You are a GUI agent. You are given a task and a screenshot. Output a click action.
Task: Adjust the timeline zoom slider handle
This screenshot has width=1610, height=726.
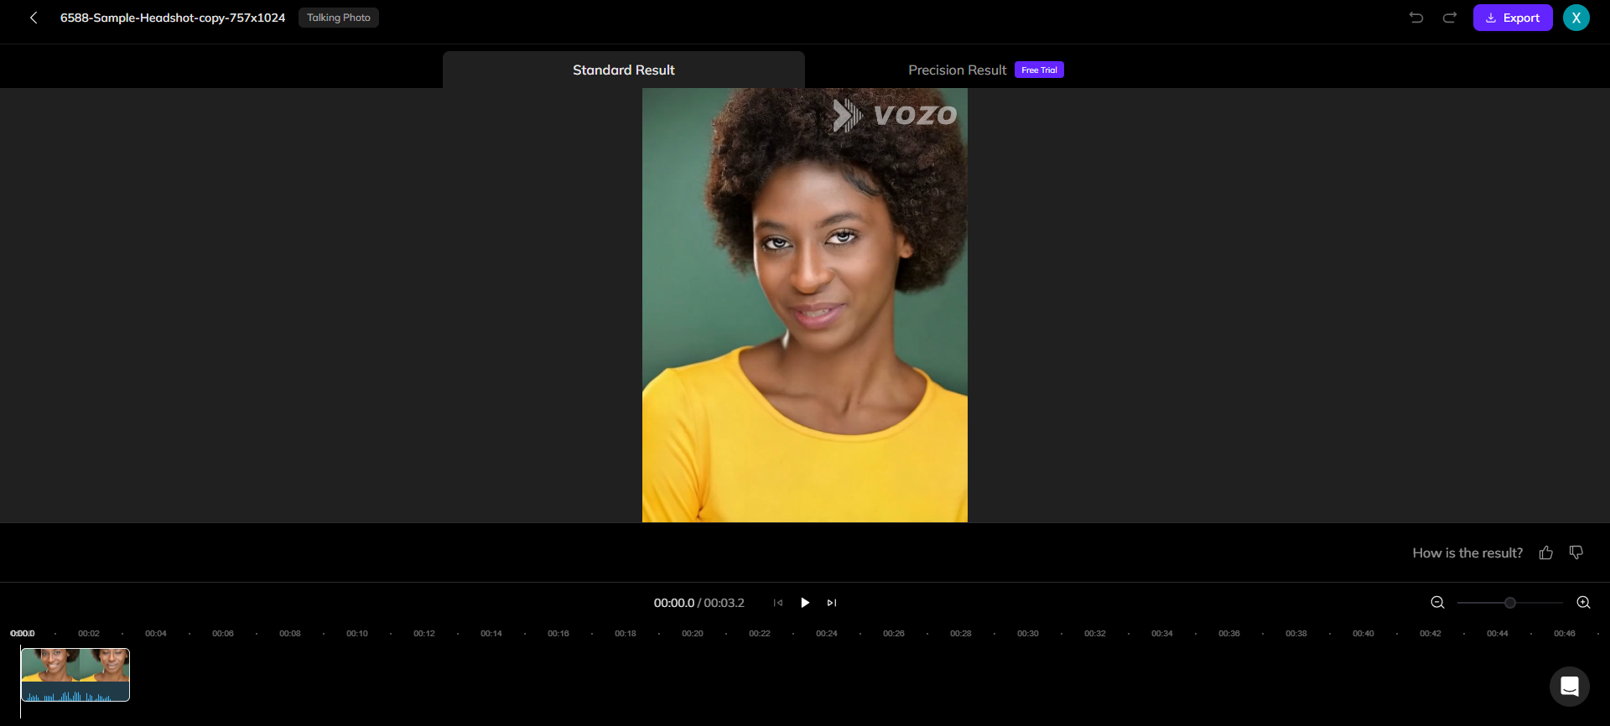(x=1510, y=603)
